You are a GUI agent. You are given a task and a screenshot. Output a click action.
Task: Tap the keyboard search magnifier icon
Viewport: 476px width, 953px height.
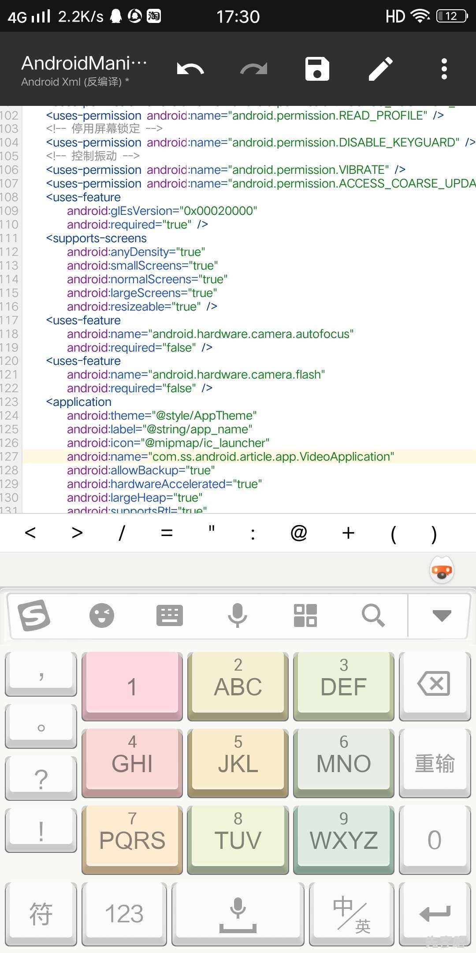pos(373,615)
